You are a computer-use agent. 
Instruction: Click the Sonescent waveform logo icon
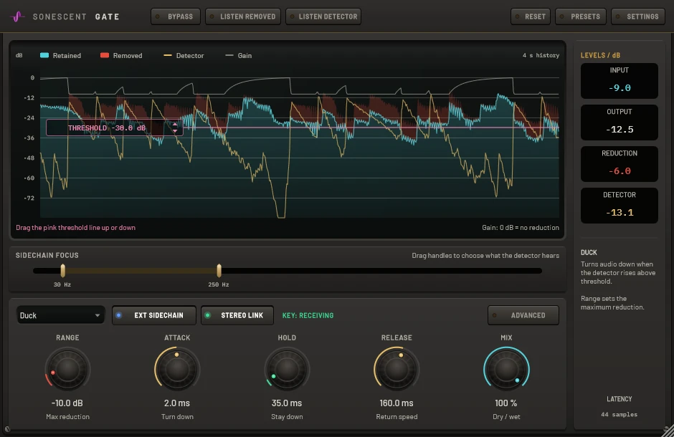17,16
